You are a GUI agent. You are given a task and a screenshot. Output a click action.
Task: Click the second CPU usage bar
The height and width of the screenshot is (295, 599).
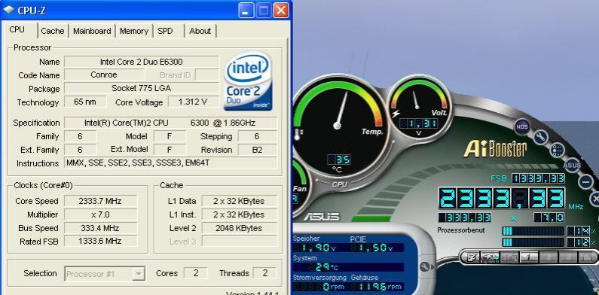point(533,242)
